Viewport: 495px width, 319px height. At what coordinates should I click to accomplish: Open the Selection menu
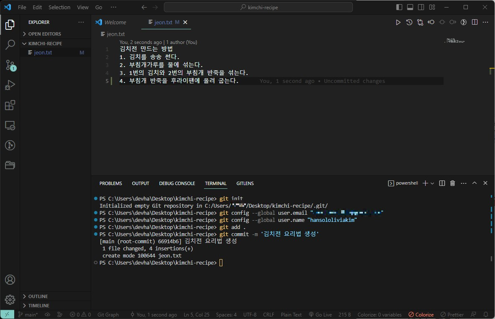[x=59, y=7]
